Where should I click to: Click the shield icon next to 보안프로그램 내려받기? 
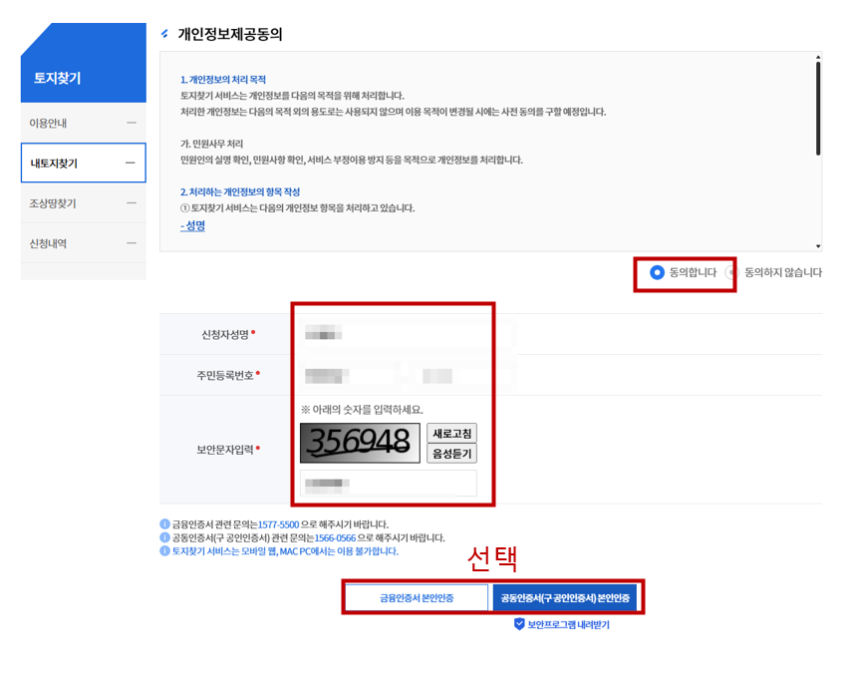pyautogui.click(x=519, y=624)
